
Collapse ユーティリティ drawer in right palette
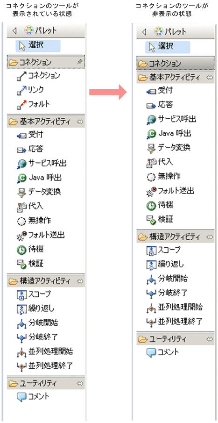tap(176, 339)
